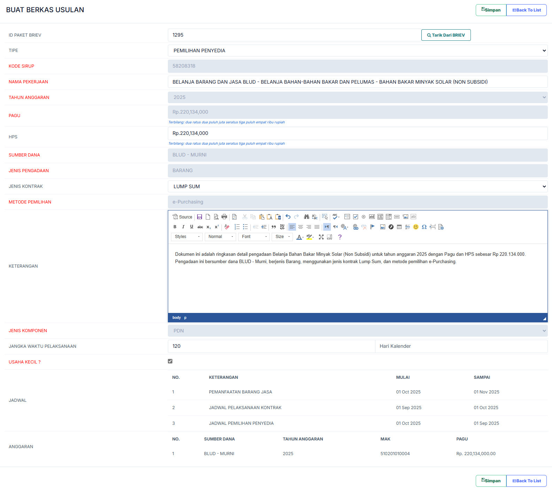
Task: Open the text color picker
Action: pos(300,237)
